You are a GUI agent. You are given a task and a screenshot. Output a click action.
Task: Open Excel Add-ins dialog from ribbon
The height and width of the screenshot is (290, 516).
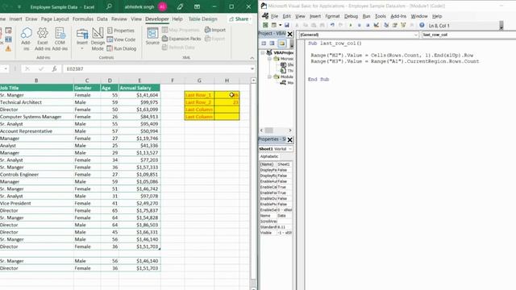tap(43, 39)
